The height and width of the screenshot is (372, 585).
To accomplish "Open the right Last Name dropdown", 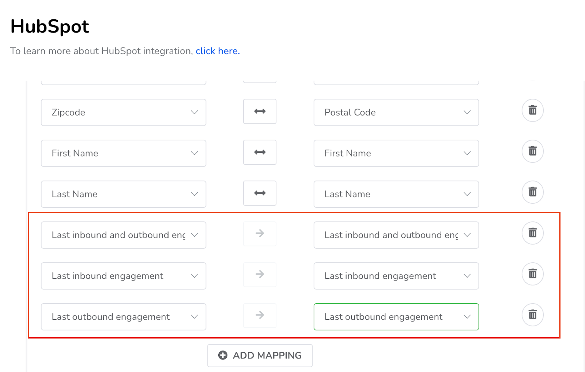I will (396, 194).
